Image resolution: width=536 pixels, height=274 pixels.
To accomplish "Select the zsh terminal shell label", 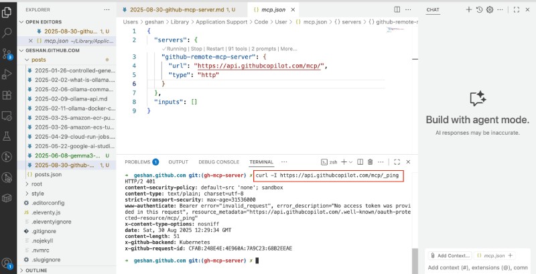I will point(329,162).
